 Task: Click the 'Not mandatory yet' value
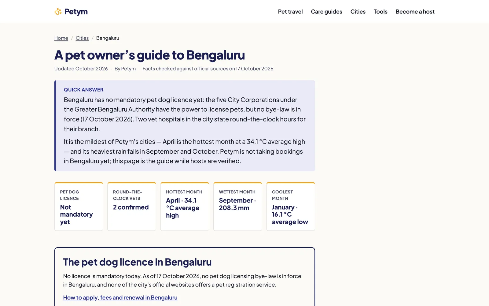click(x=76, y=215)
